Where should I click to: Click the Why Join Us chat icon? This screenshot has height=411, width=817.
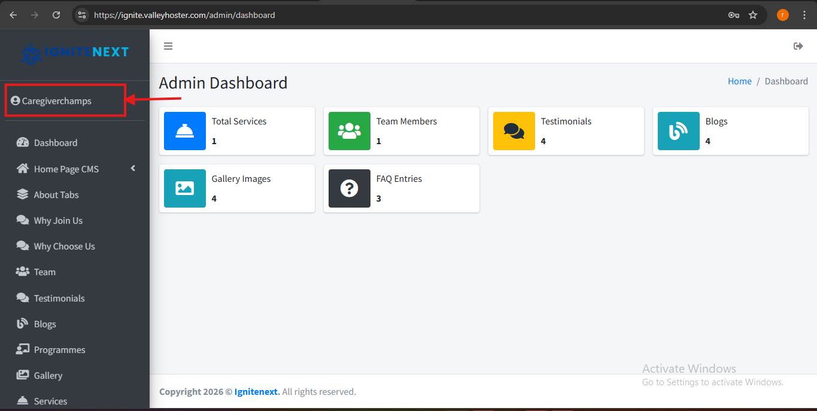point(23,220)
